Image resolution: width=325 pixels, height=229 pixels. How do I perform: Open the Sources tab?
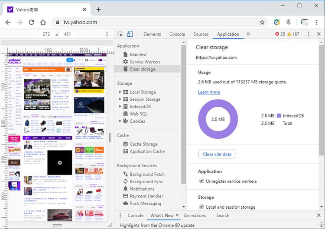201,34
